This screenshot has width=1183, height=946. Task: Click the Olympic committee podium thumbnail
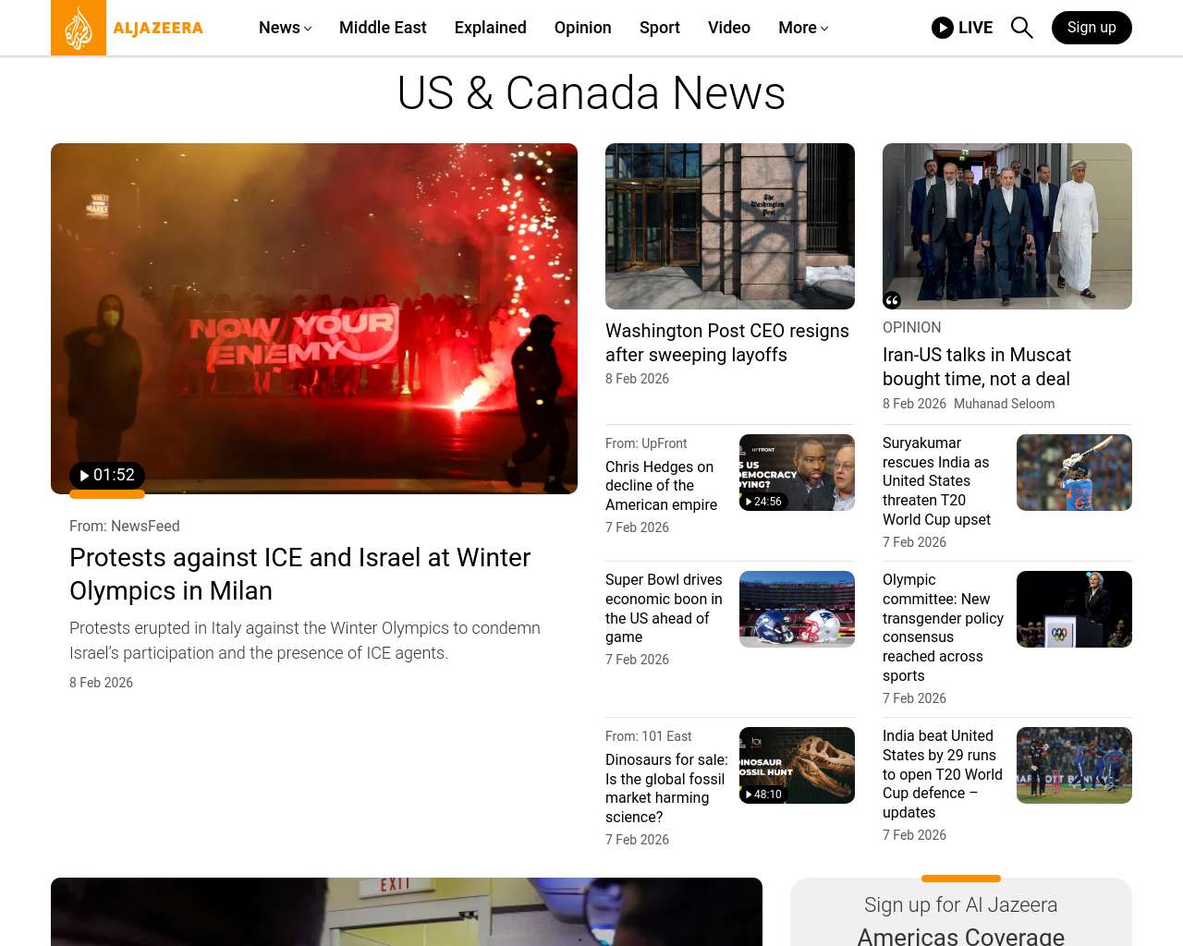tap(1074, 609)
